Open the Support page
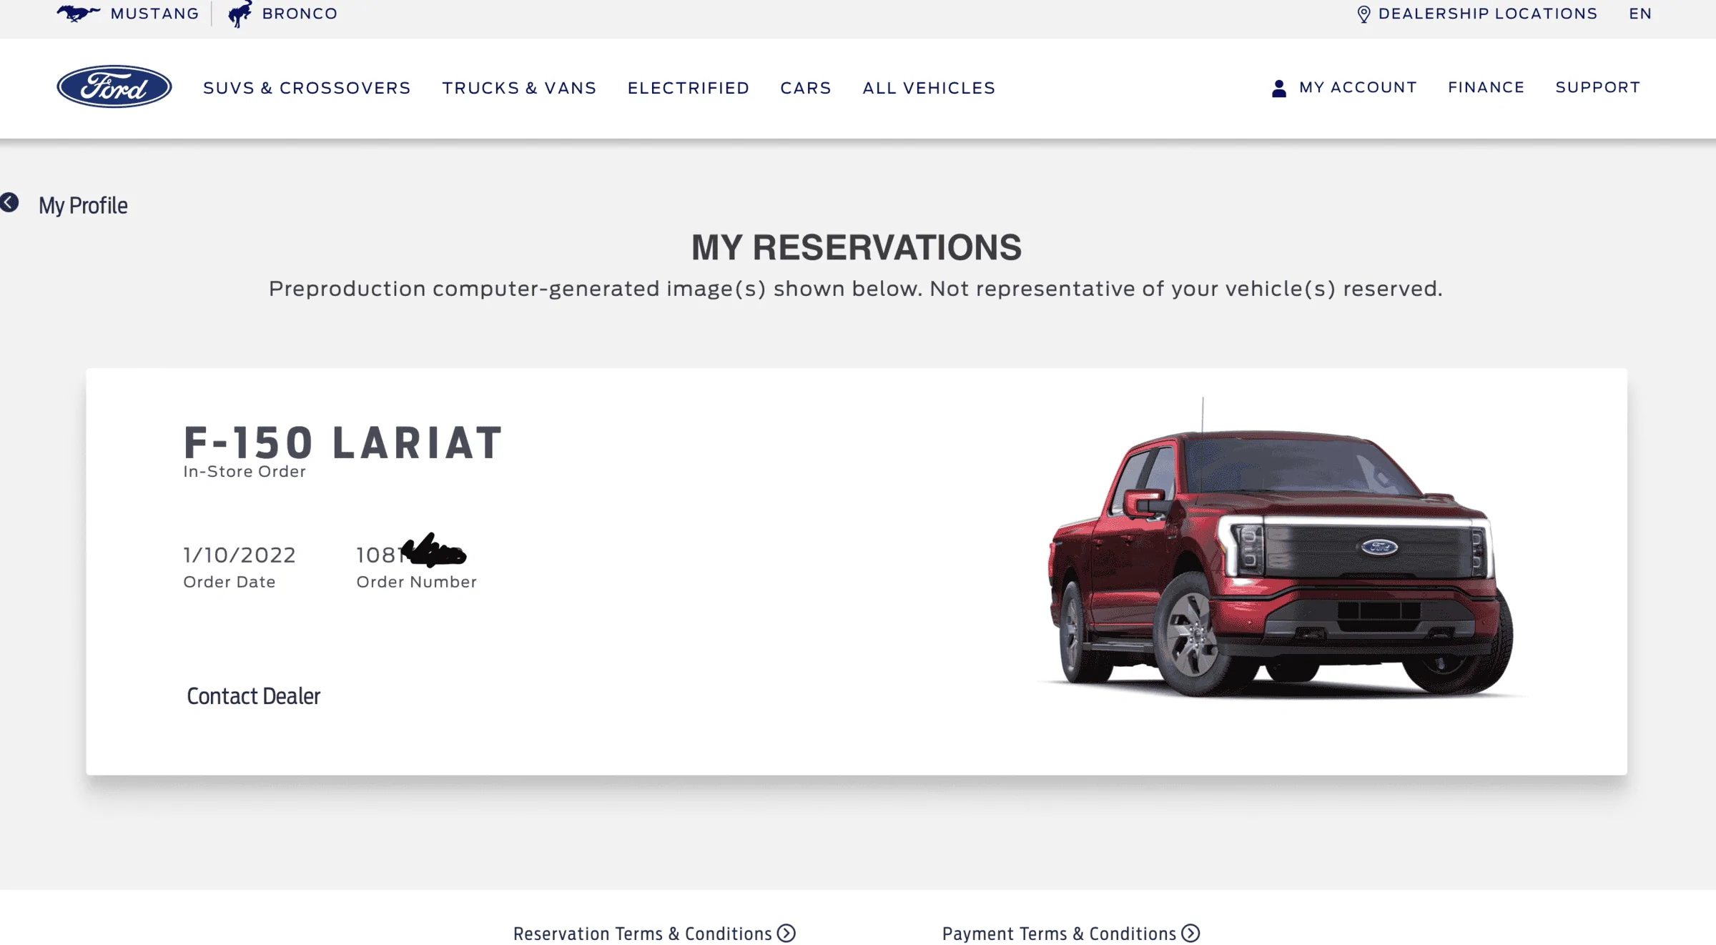The height and width of the screenshot is (945, 1716). coord(1598,87)
